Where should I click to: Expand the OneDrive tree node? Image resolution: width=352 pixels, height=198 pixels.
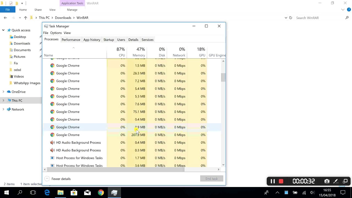pyautogui.click(x=3, y=92)
